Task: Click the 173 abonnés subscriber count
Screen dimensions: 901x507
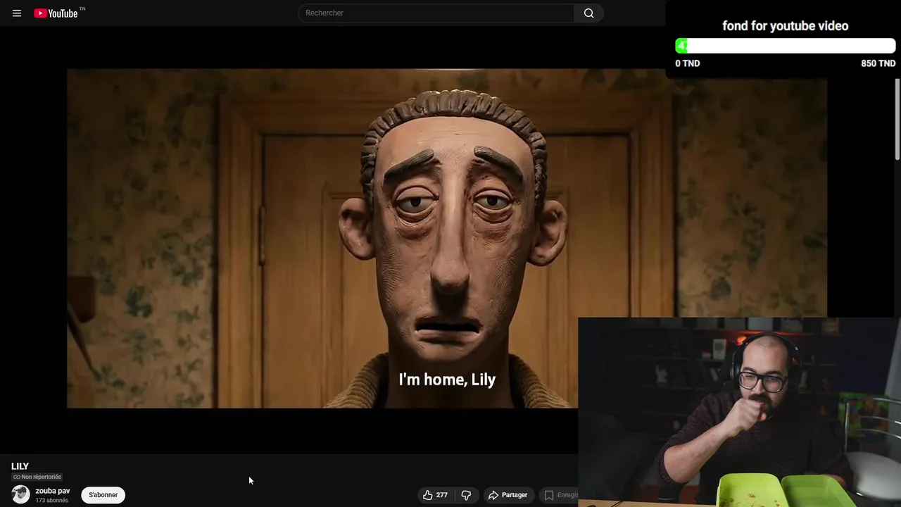Action: point(52,501)
